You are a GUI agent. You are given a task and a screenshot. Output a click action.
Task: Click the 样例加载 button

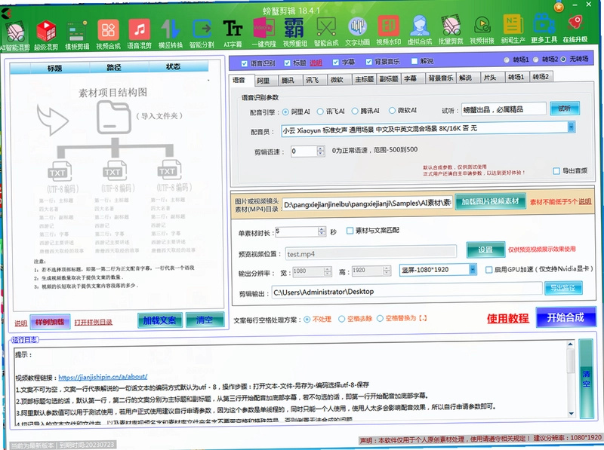pyautogui.click(x=50, y=322)
